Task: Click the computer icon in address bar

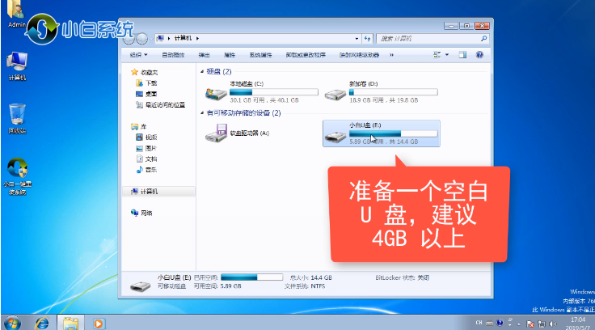Action: click(160, 38)
